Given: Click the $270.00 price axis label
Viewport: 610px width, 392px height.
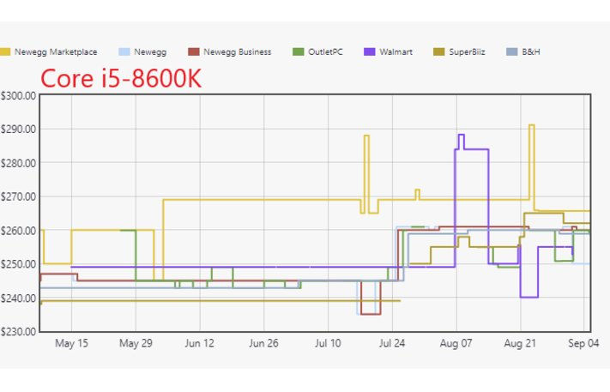Looking at the screenshot, I should pyautogui.click(x=18, y=196).
